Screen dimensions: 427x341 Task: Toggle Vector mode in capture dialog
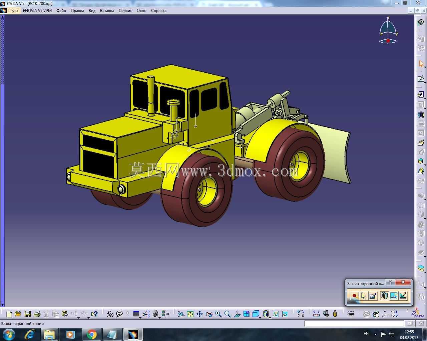(403, 295)
